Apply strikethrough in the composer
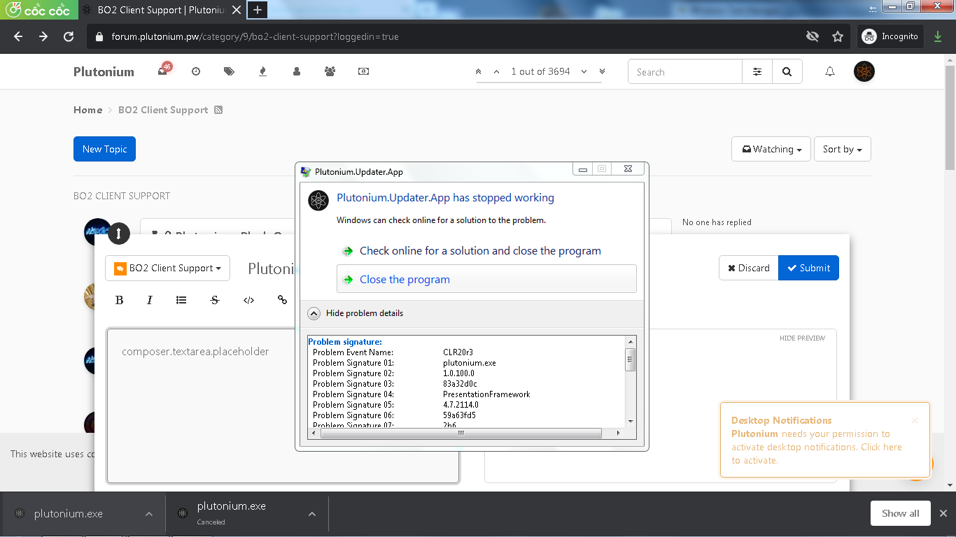 [215, 300]
